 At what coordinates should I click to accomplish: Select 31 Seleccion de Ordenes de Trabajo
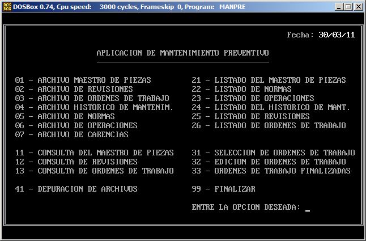pyautogui.click(x=273, y=153)
